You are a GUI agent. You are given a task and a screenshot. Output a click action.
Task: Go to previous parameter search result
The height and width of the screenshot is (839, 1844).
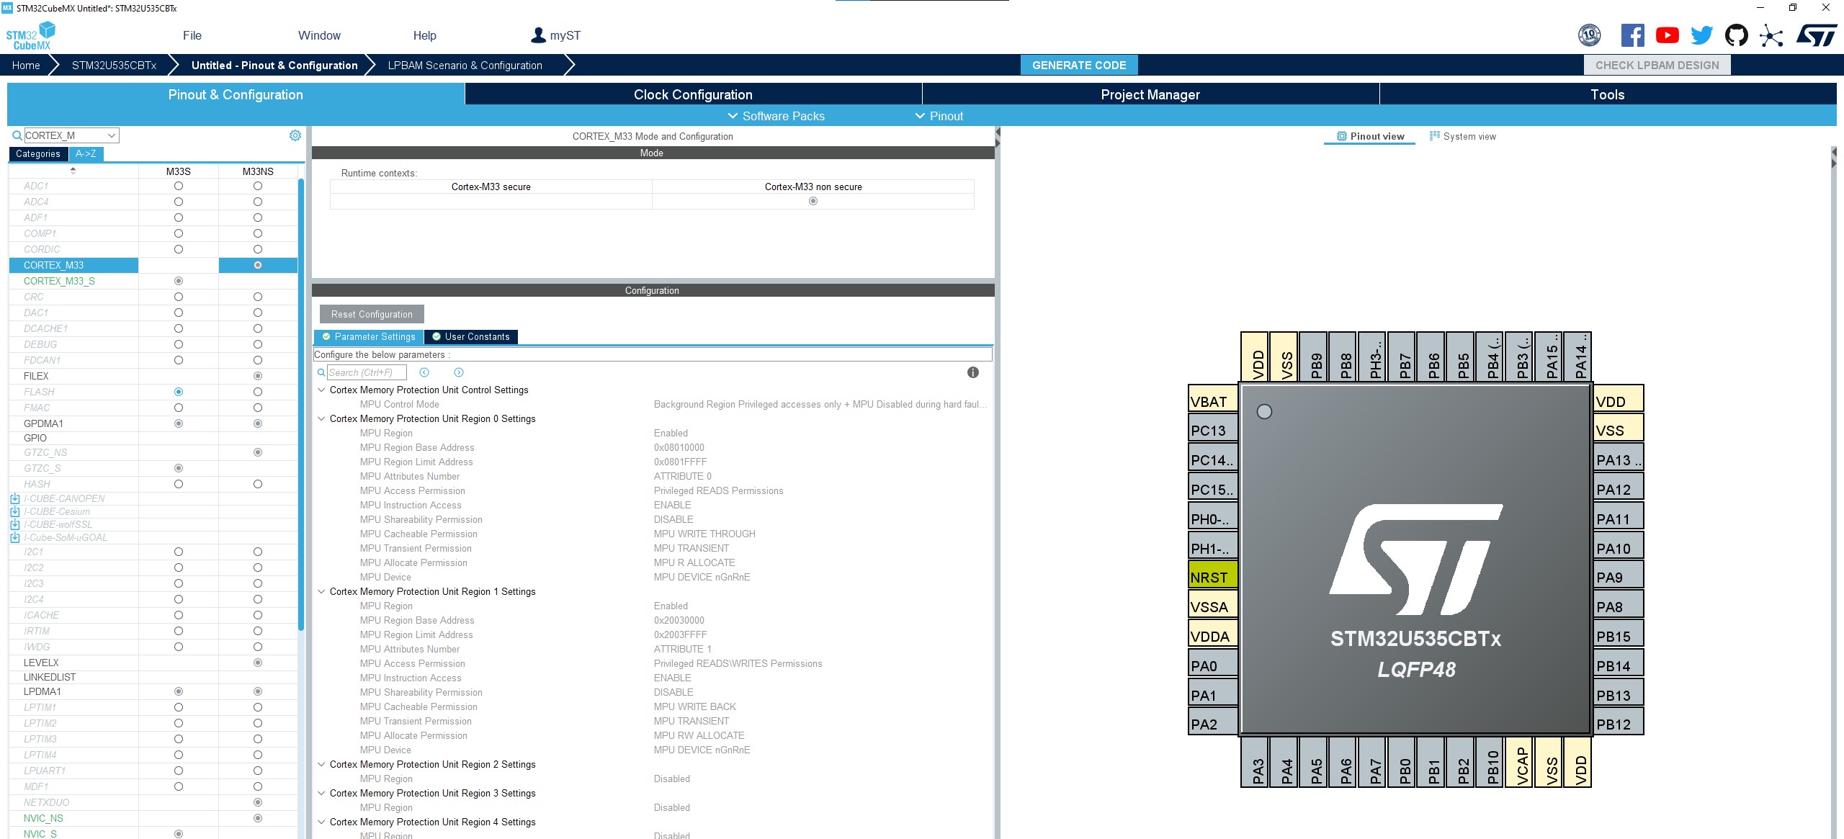click(424, 372)
